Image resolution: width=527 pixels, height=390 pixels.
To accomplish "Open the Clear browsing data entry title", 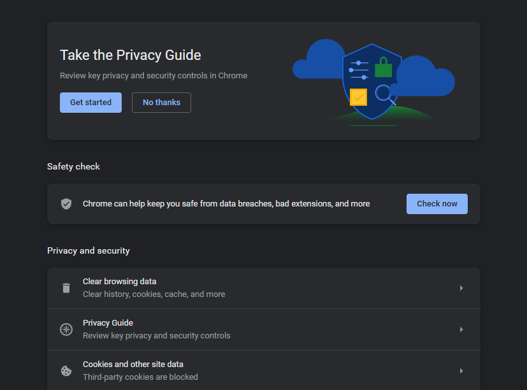I will [x=119, y=282].
